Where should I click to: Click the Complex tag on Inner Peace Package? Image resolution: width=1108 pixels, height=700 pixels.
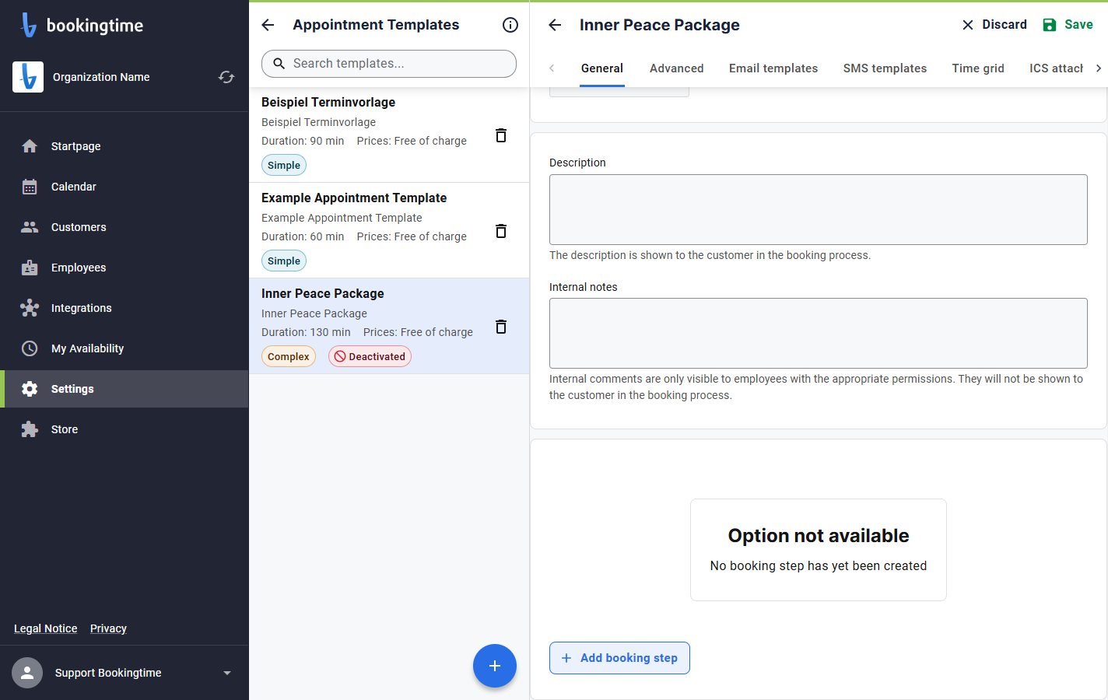[289, 356]
